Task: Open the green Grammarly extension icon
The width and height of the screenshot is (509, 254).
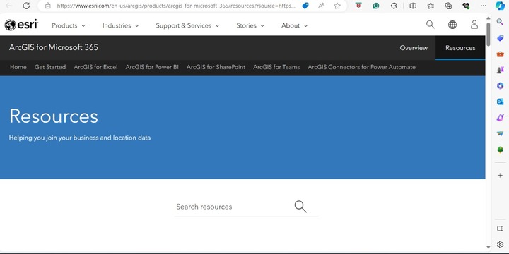Action: tap(376, 6)
